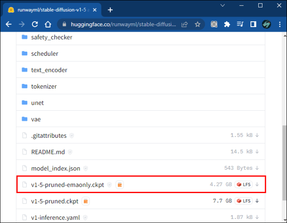Go to the browser home page icon
Image resolution: width=287 pixels, height=223 pixels.
tap(48, 24)
